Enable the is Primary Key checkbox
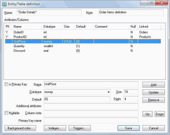The image size is (170, 135). pos(7,85)
